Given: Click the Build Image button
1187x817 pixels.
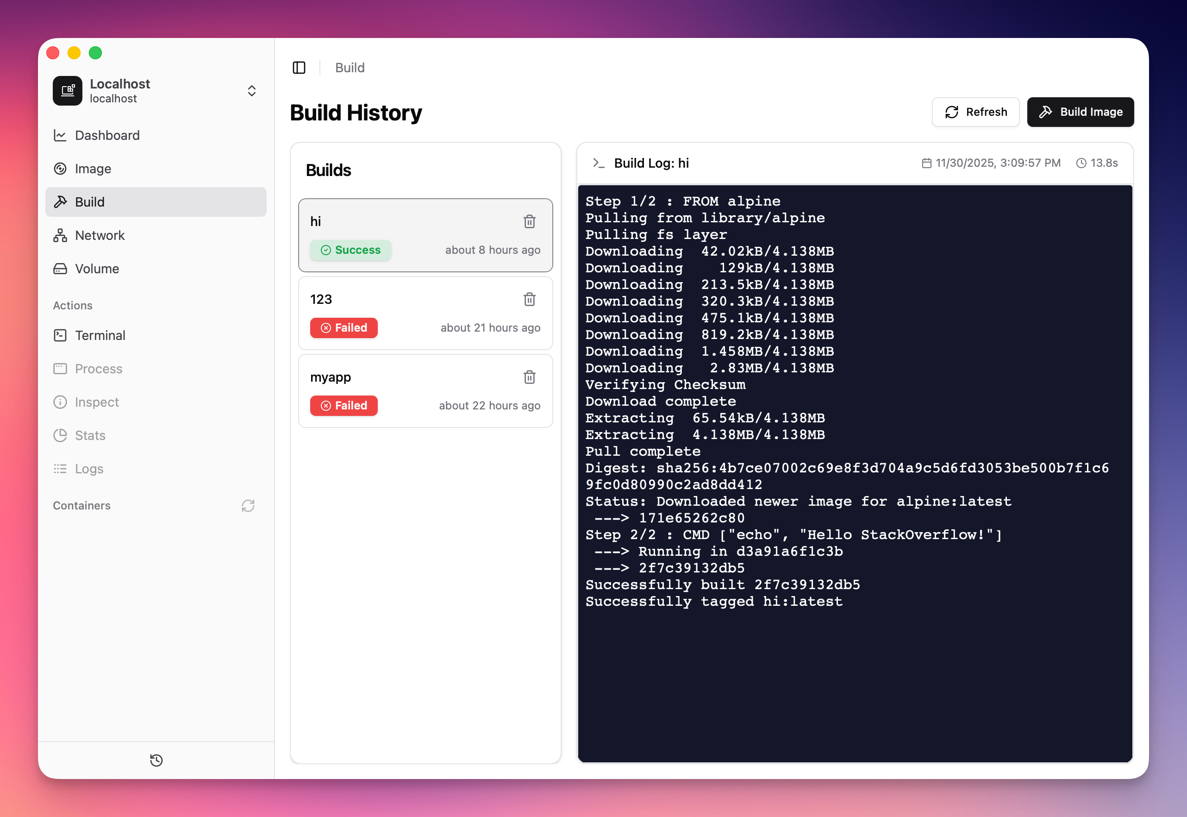Looking at the screenshot, I should tap(1080, 112).
